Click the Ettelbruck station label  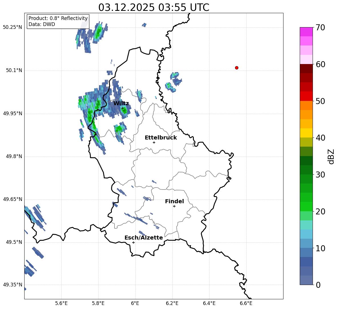tap(161, 138)
